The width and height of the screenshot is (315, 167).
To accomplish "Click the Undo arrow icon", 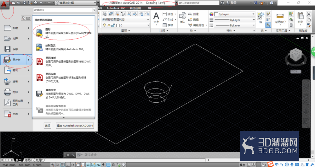I will point(41,3).
